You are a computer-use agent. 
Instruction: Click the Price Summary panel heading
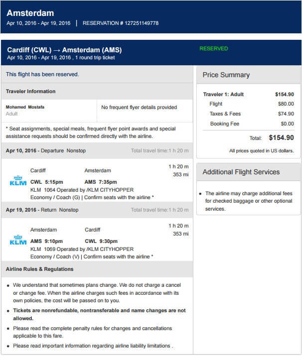click(226, 75)
